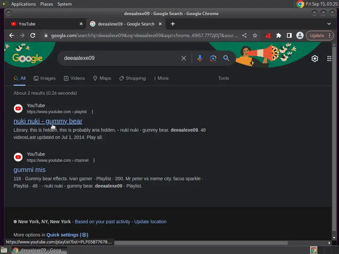The height and width of the screenshot is (254, 339).
Task: Go back using the browser back arrow
Action: tap(12, 35)
